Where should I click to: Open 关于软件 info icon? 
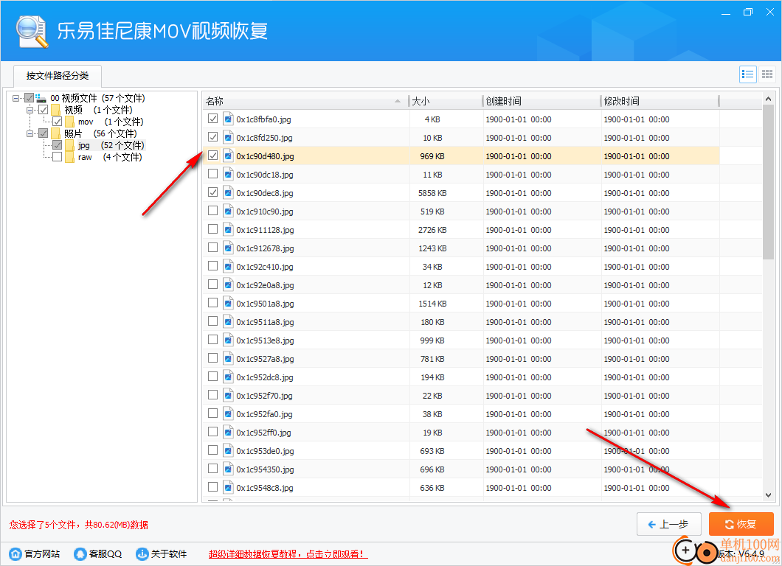click(x=142, y=553)
